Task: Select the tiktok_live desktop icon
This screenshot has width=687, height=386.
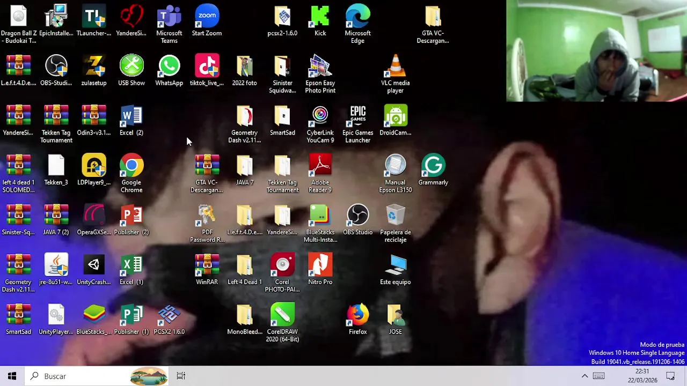Action: [207, 70]
